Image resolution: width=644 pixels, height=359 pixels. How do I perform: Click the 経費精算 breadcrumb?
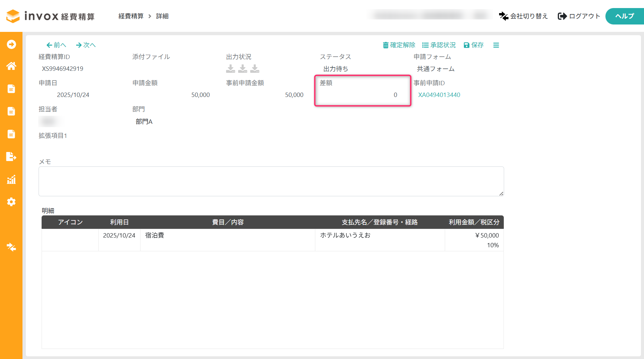[131, 16]
